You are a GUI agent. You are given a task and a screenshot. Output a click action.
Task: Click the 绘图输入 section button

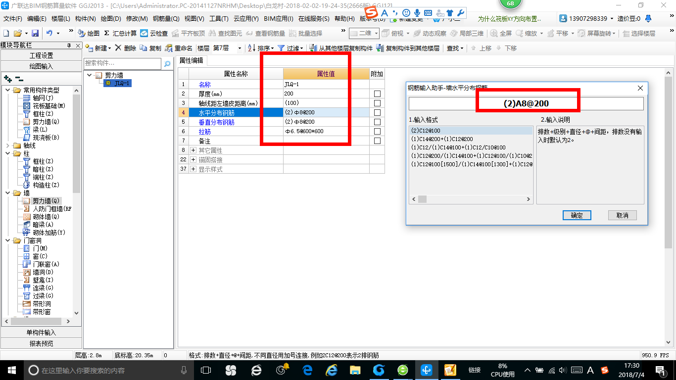41,66
